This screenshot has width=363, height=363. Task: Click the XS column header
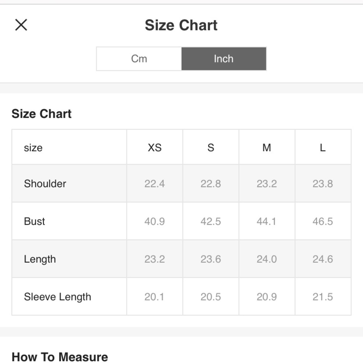click(155, 148)
